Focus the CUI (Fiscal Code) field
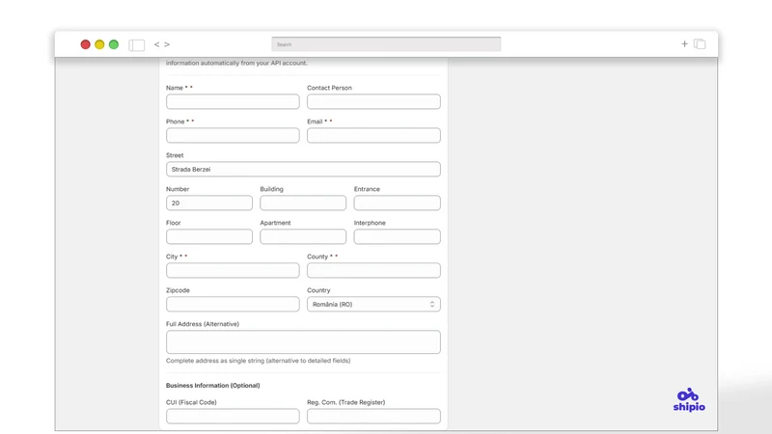Screen dimensions: 772x434 point(233,416)
